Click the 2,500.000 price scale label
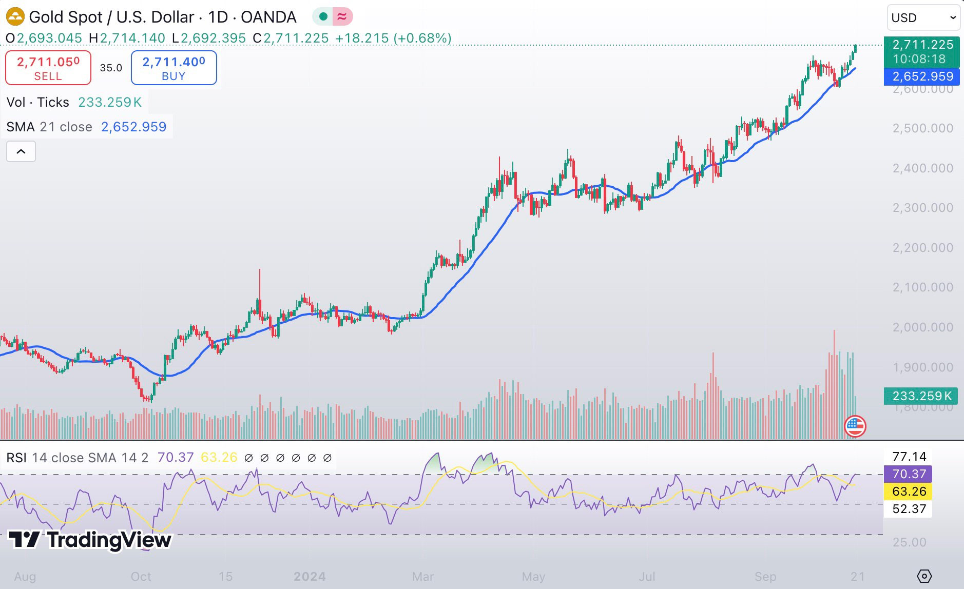The width and height of the screenshot is (964, 589). (922, 128)
